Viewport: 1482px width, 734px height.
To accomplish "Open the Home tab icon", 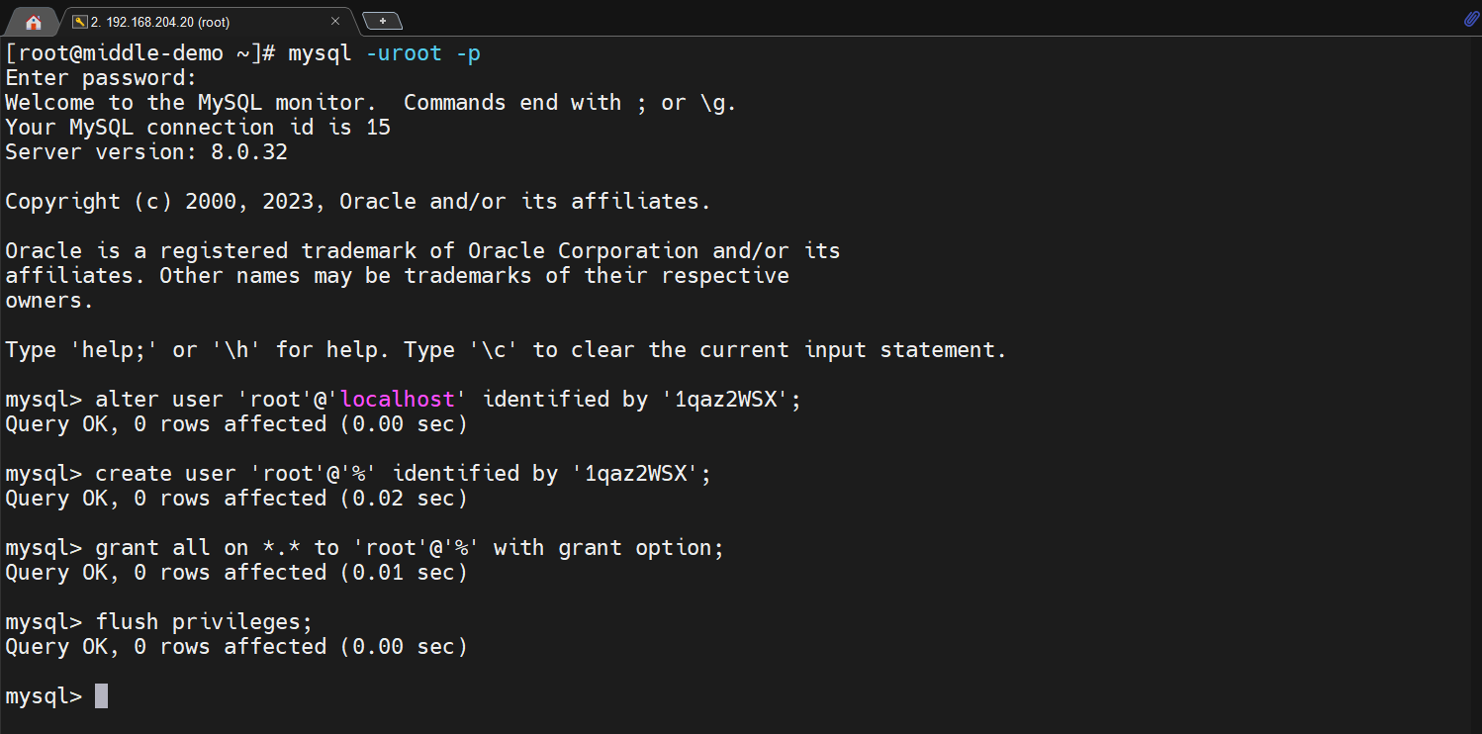I will [34, 21].
